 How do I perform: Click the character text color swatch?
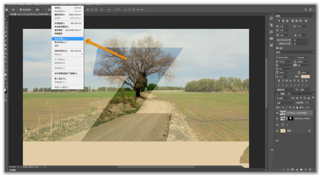[305, 77]
